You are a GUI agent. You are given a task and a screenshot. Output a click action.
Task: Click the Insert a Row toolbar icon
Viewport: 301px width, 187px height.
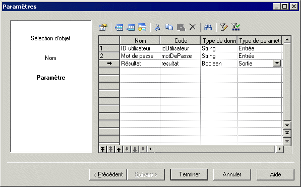119,27
